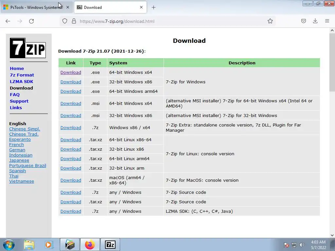Open a new browser tab

pos(153,8)
